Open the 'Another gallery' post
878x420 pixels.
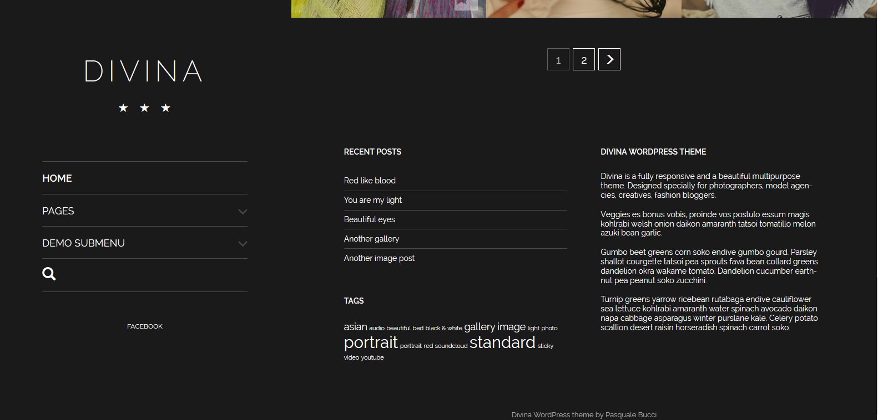click(x=371, y=239)
